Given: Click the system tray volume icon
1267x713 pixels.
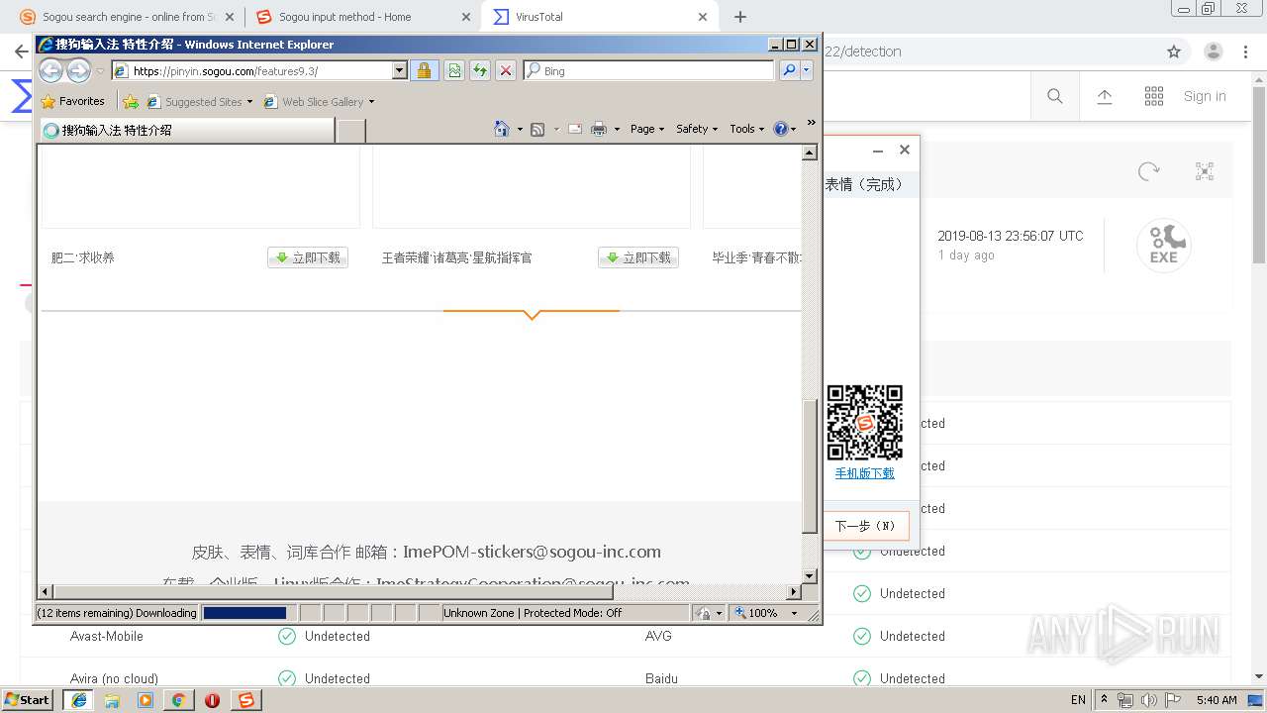Looking at the screenshot, I should click(1148, 699).
